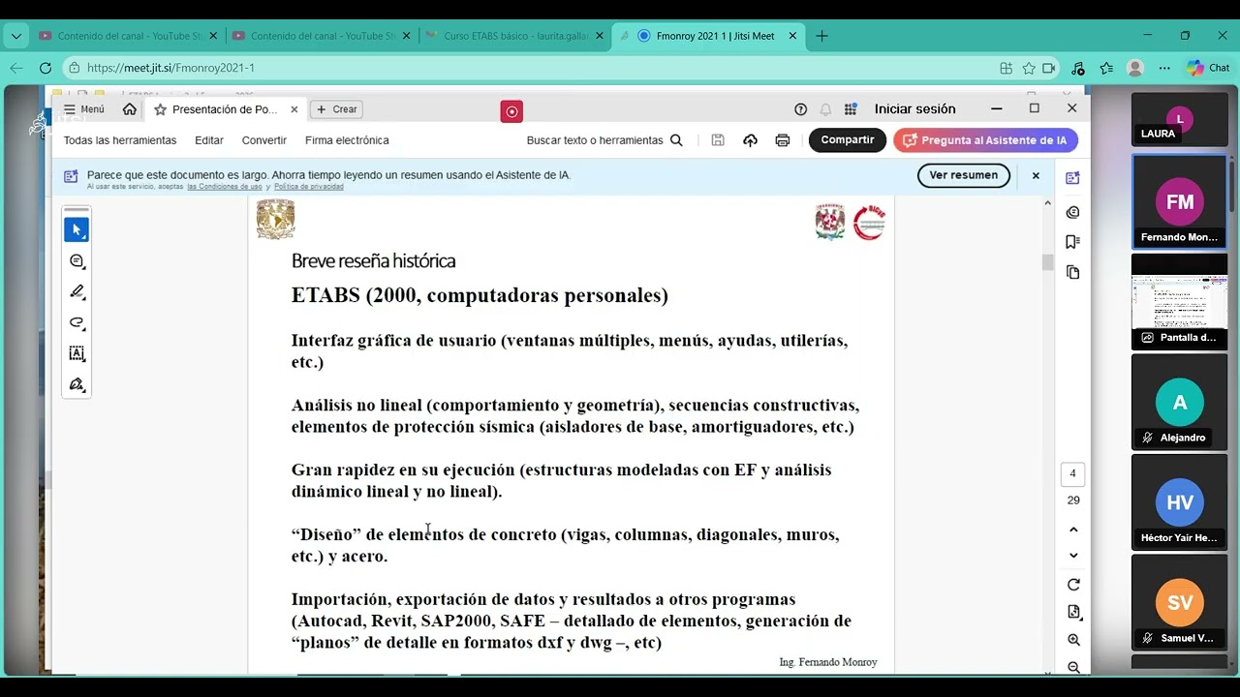The width and height of the screenshot is (1240, 697).
Task: Choose the freehand draw loop tool
Action: [x=77, y=323]
